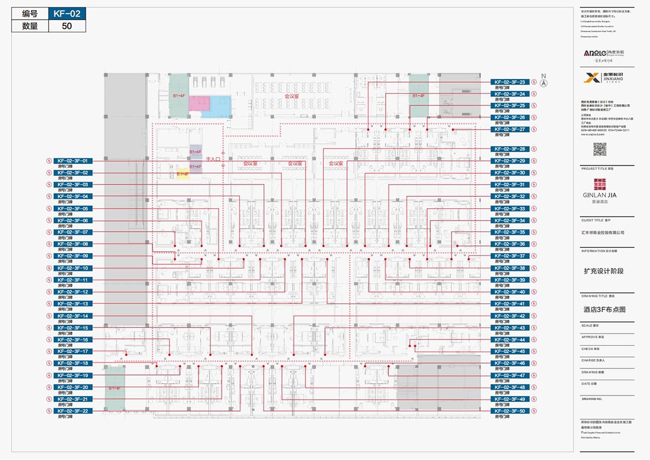The image size is (650, 460).
Task: Click the quantity value 50 cell
Action: [66, 26]
